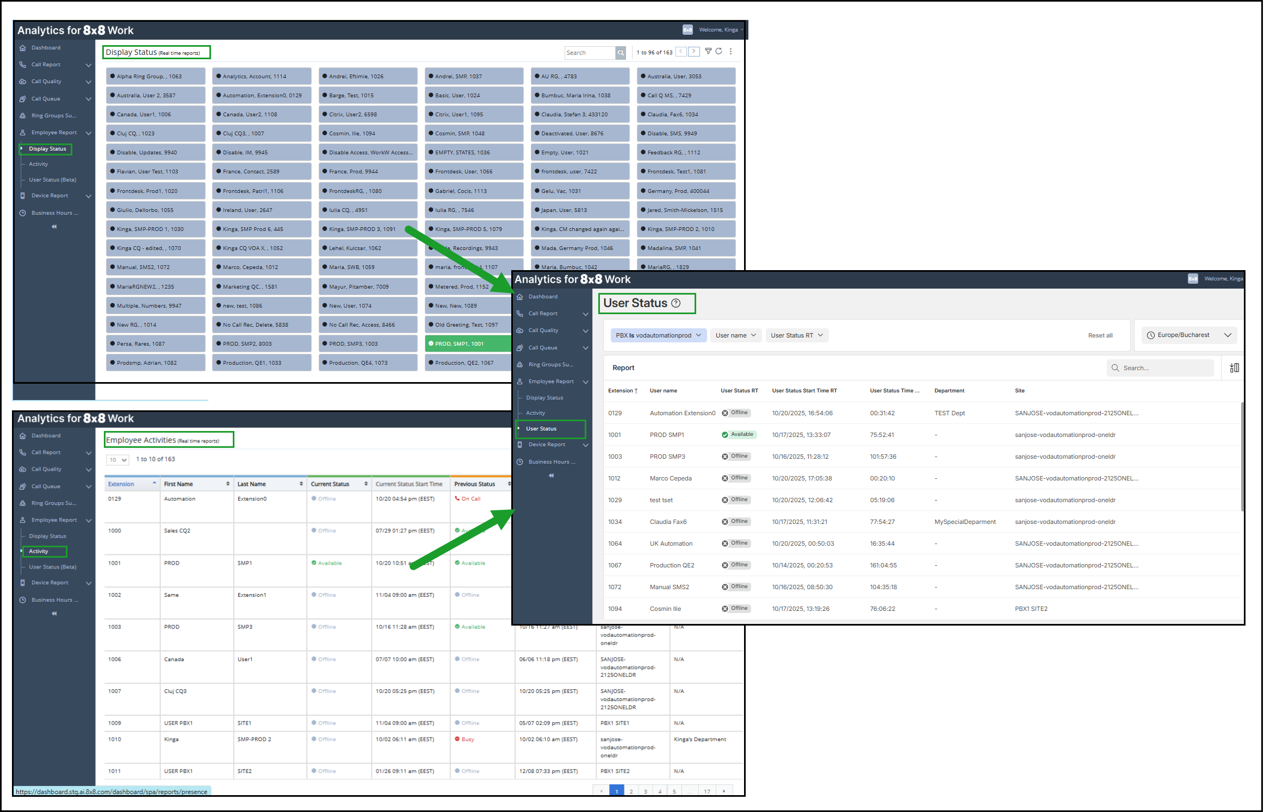Open the three-dot options menu in Display Status
The height and width of the screenshot is (812, 1264).
tap(731, 52)
